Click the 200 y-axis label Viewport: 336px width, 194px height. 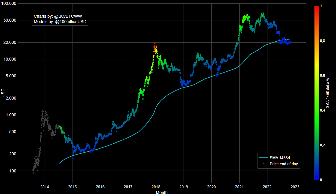(x=13, y=154)
